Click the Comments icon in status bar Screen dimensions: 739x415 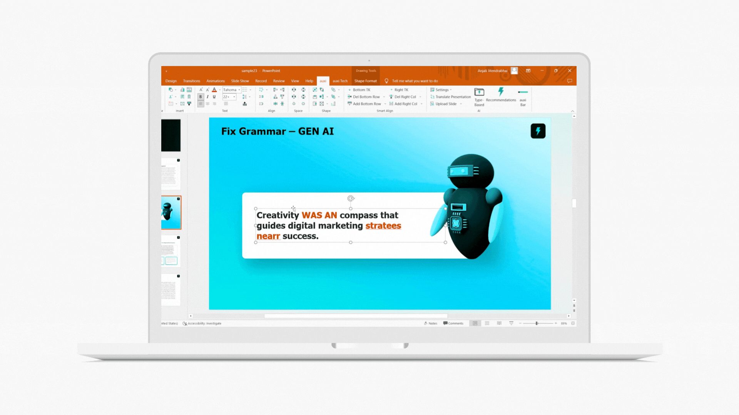click(x=445, y=323)
